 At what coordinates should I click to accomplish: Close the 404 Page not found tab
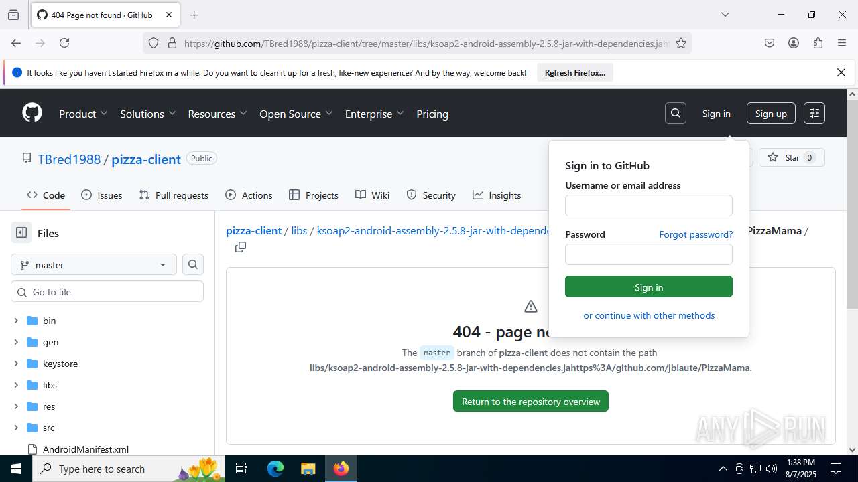click(169, 15)
